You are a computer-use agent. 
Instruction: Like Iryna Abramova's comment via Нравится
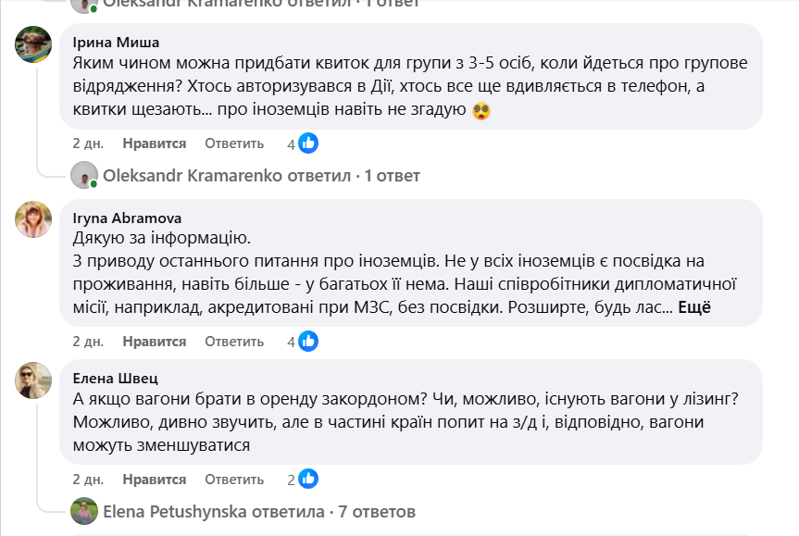pyautogui.click(x=154, y=342)
